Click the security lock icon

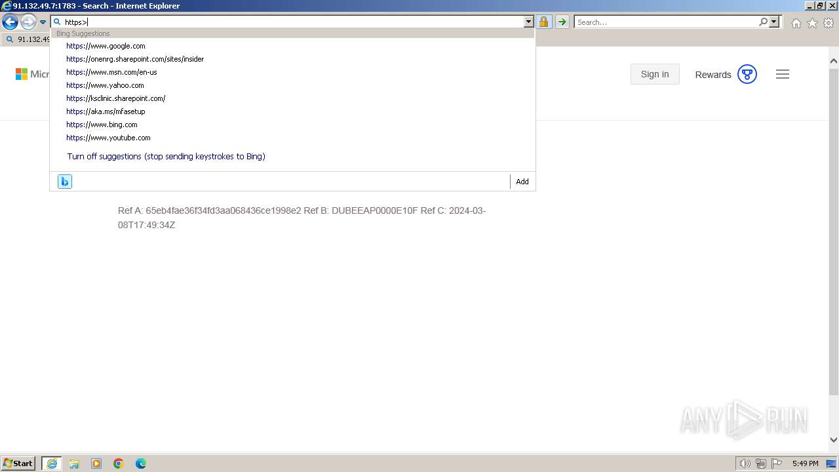pos(543,22)
